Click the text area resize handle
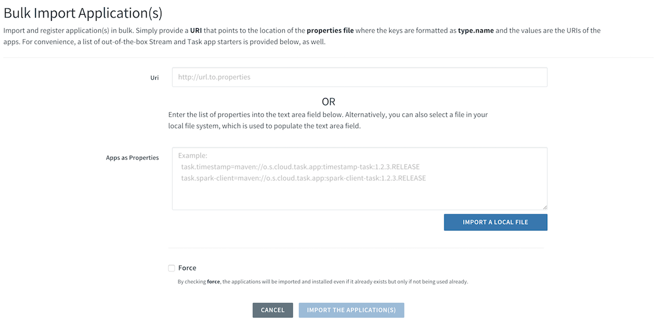This screenshot has height=322, width=656. (x=545, y=207)
